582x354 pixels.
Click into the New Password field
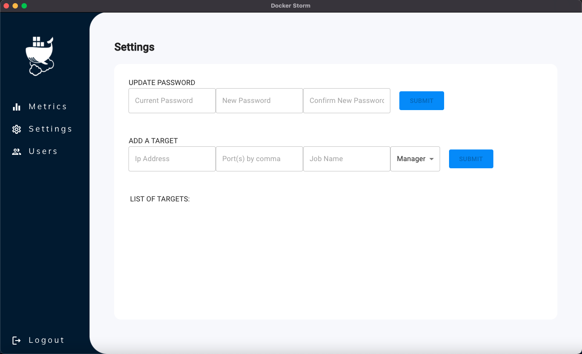click(x=259, y=101)
